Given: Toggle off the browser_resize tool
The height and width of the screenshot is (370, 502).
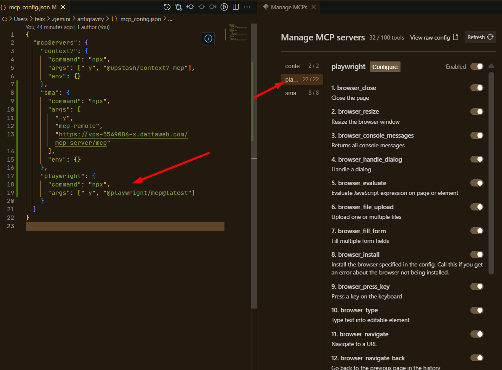Looking at the screenshot, I should coord(476,111).
